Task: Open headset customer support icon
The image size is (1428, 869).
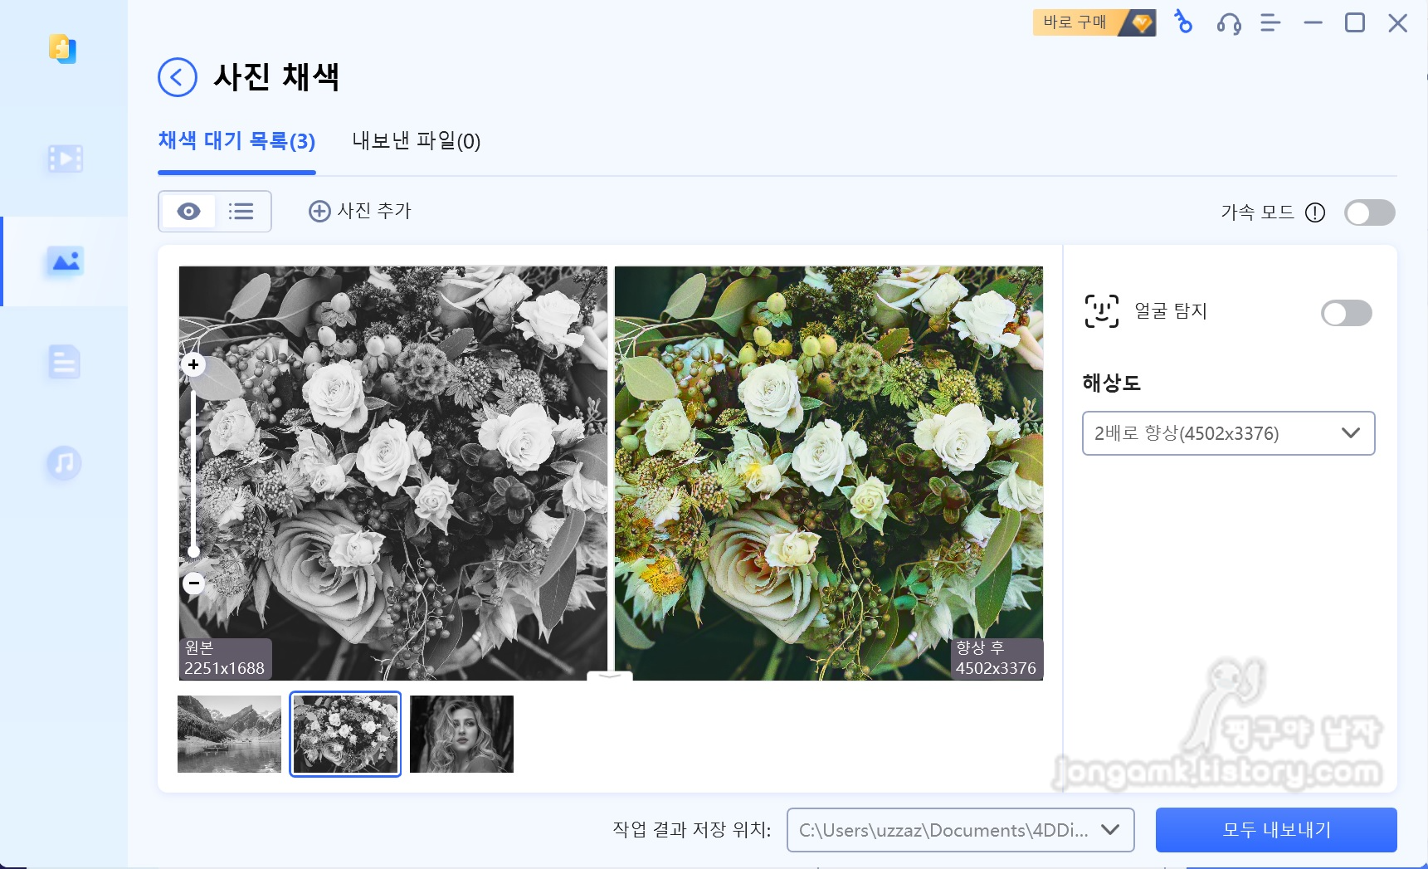Action: click(x=1229, y=23)
